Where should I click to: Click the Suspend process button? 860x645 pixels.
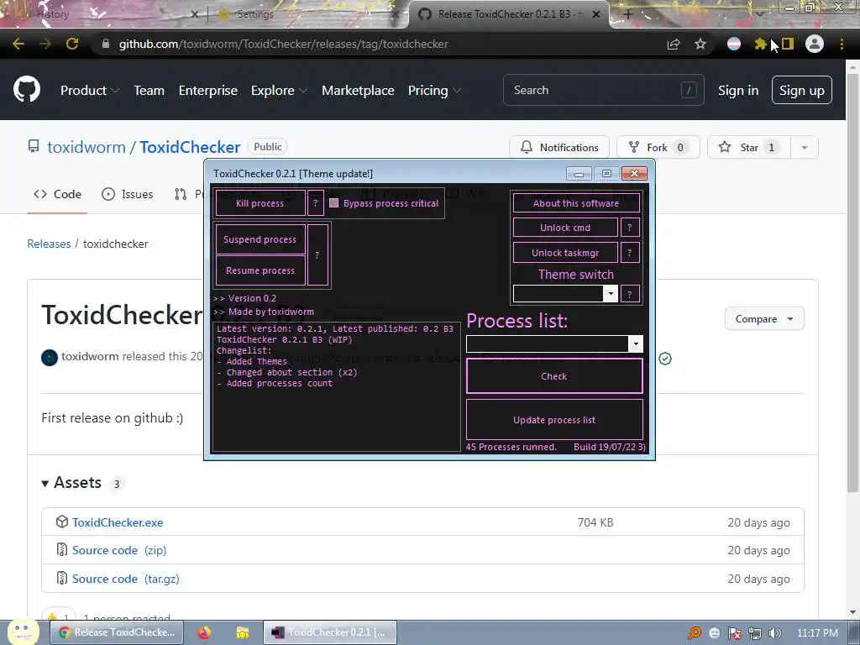(260, 239)
